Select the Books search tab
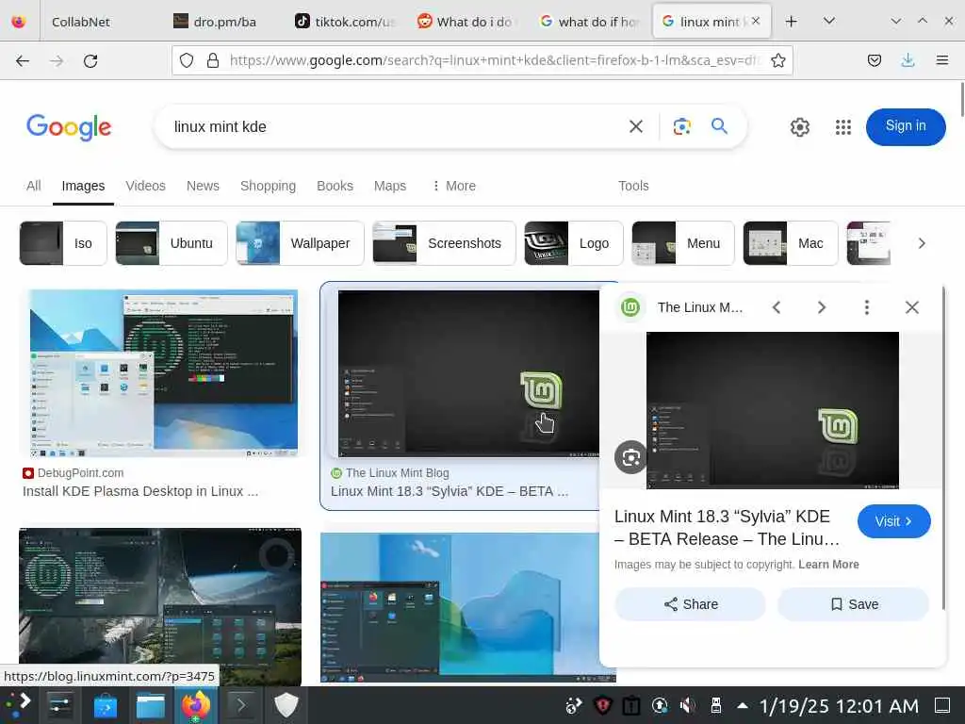965x724 pixels. click(335, 186)
